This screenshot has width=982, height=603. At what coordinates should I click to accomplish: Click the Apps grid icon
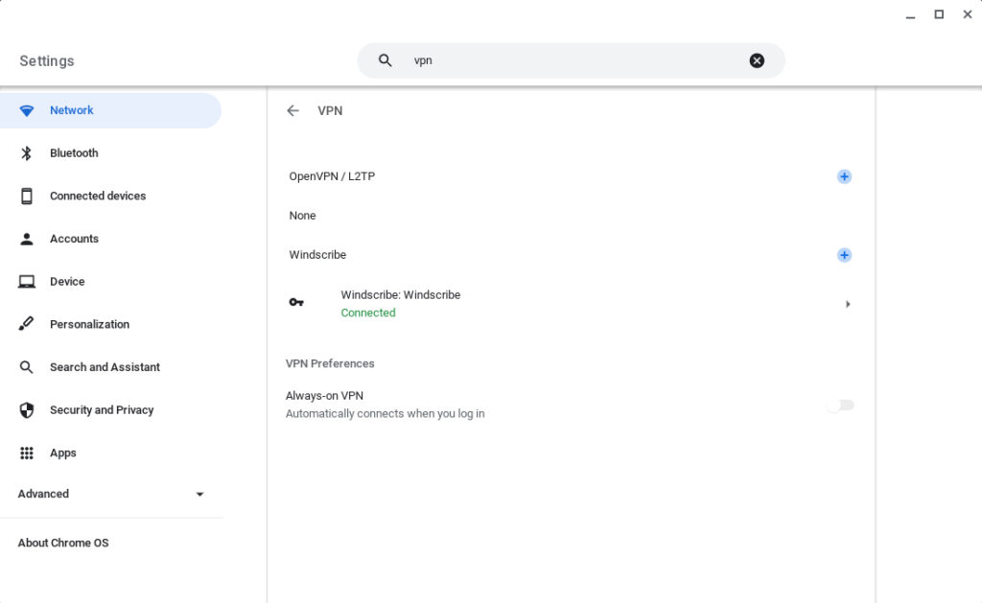click(26, 452)
